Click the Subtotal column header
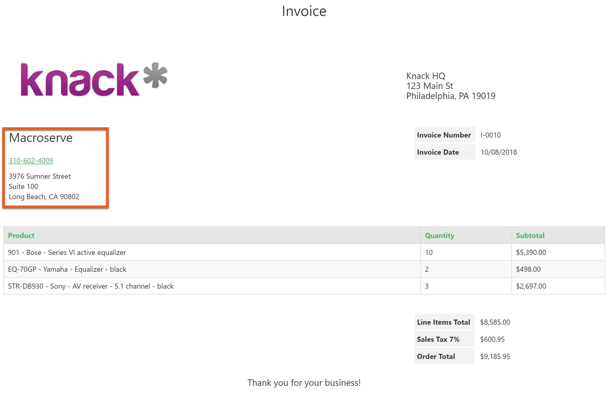614x396 pixels. (x=530, y=235)
